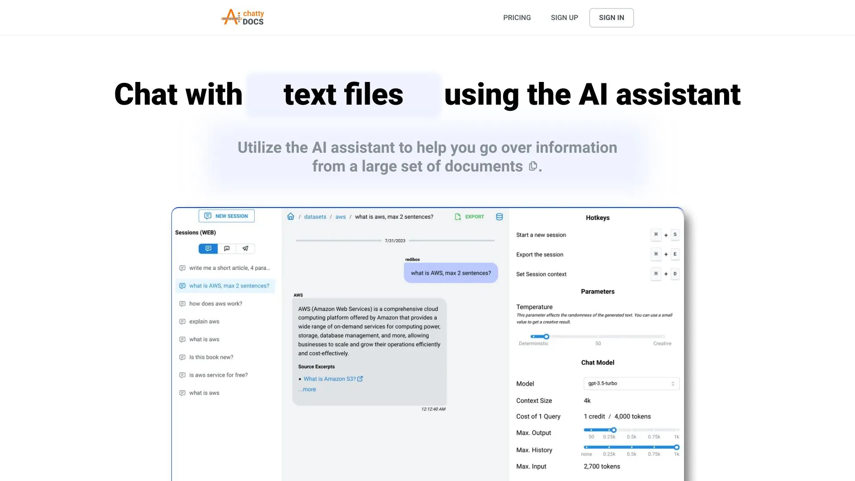Image resolution: width=855 pixels, height=481 pixels.
Task: Click the export file icon beside EXPORT
Action: 458,217
